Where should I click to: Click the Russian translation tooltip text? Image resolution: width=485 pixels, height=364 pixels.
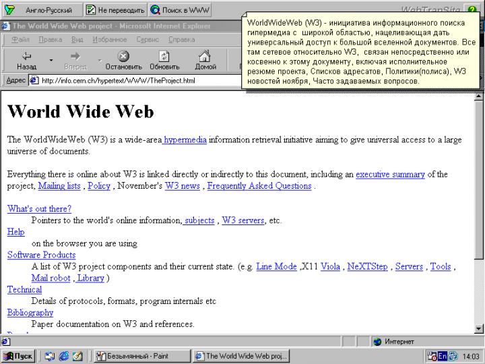click(x=361, y=52)
